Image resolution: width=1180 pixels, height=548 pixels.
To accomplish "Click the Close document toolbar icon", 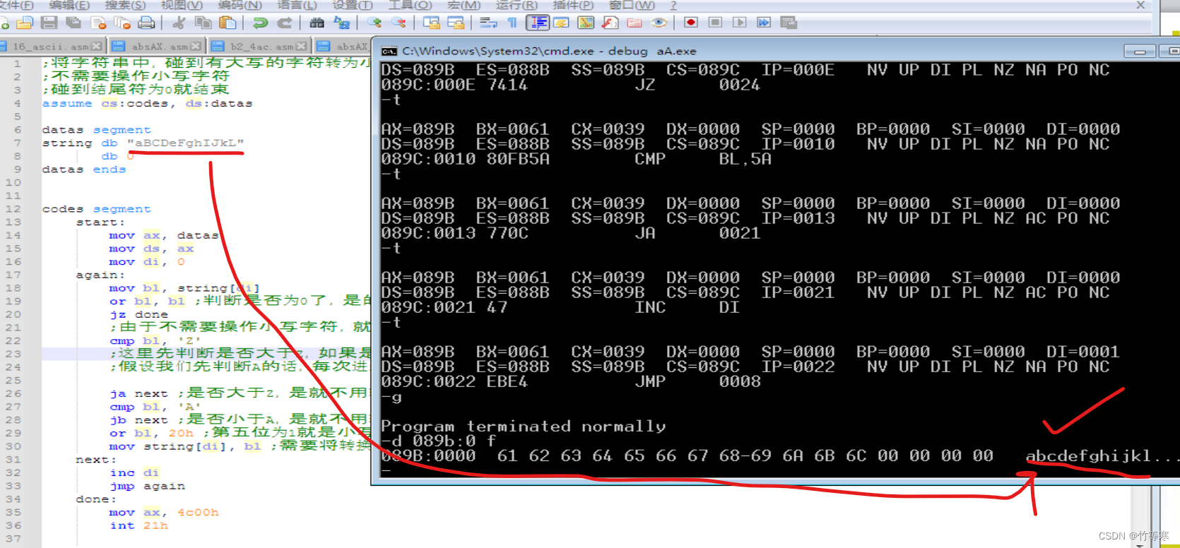I will coord(98,23).
